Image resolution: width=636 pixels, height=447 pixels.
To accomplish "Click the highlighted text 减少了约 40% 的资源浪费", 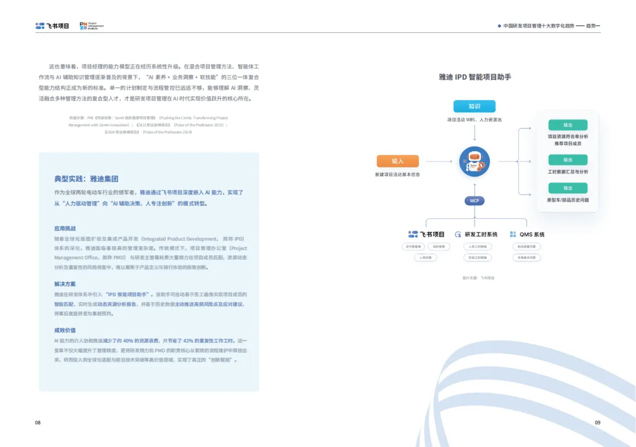I will [131, 341].
